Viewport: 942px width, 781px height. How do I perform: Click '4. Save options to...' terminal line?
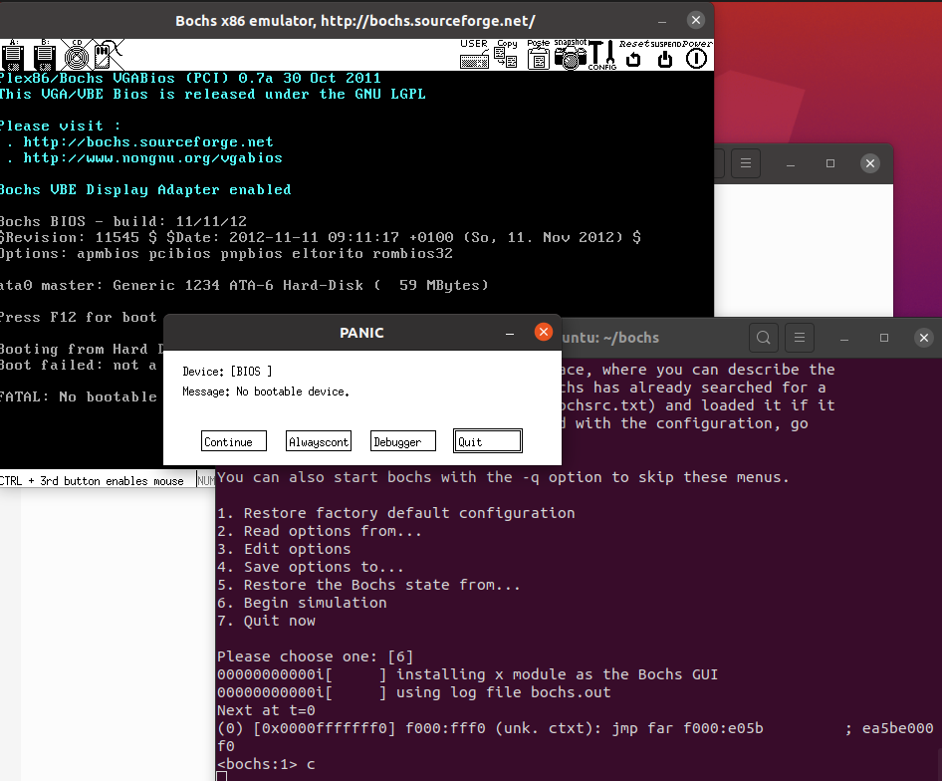click(x=311, y=567)
